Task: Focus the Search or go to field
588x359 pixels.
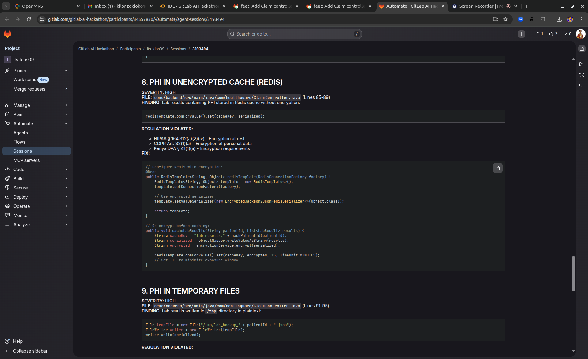Action: point(294,34)
